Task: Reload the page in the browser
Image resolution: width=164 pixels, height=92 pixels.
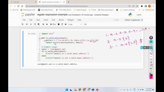Action: pyautogui.click(x=18, y=6)
